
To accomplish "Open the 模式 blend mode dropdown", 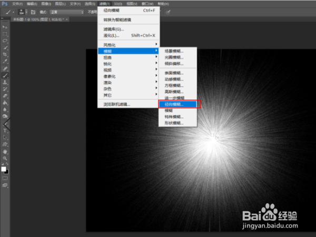I will (67, 12).
